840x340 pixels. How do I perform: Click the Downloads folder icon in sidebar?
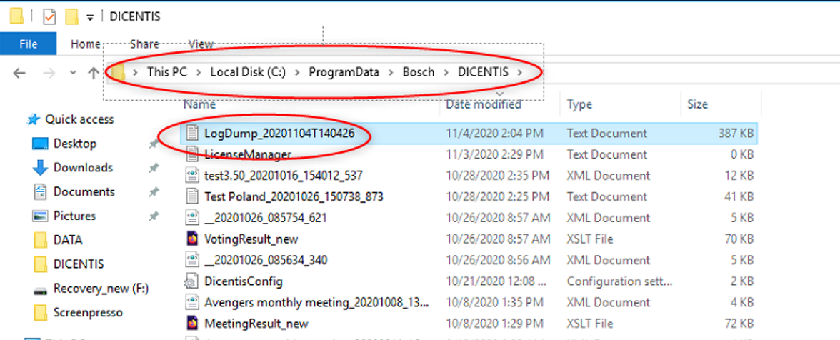point(41,168)
